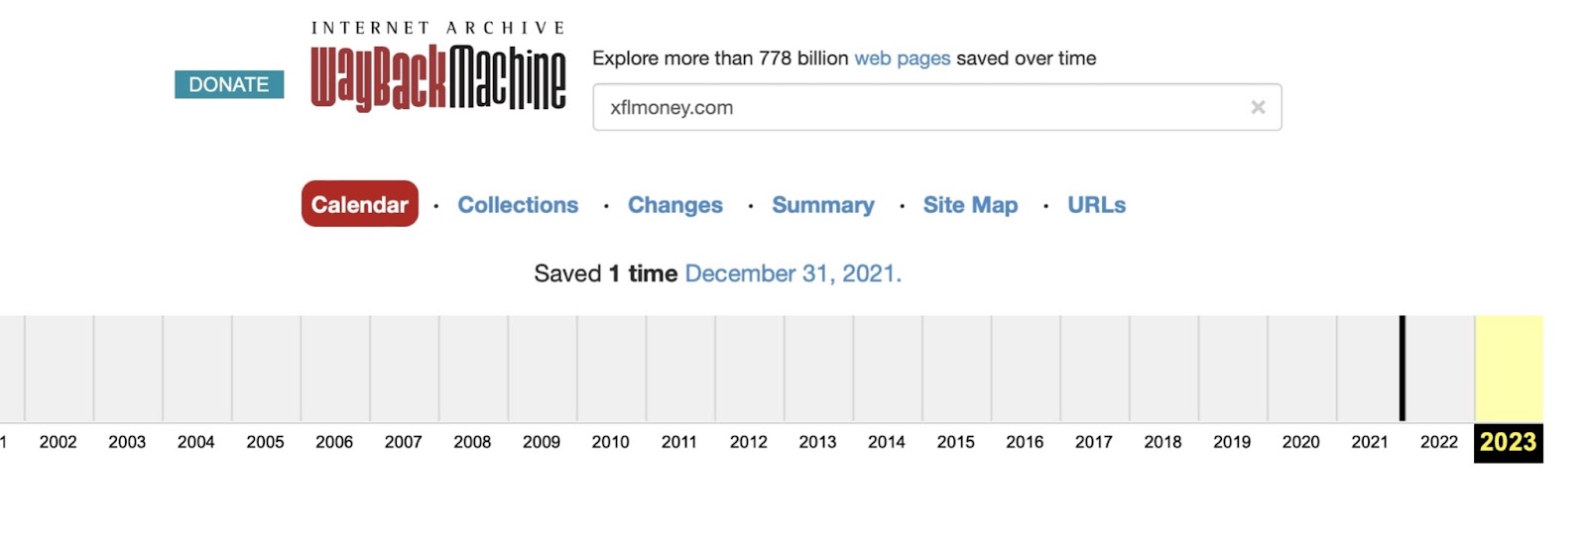Select year 2021 on the timeline
The height and width of the screenshot is (542, 1587).
pyautogui.click(x=1370, y=442)
